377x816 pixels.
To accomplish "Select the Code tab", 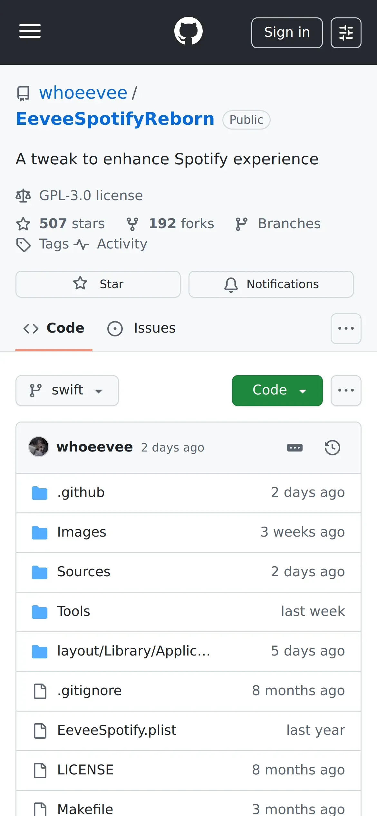I will [x=54, y=328].
